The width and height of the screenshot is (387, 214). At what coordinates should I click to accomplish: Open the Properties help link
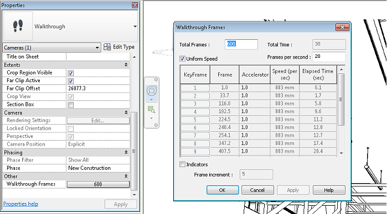20,204
